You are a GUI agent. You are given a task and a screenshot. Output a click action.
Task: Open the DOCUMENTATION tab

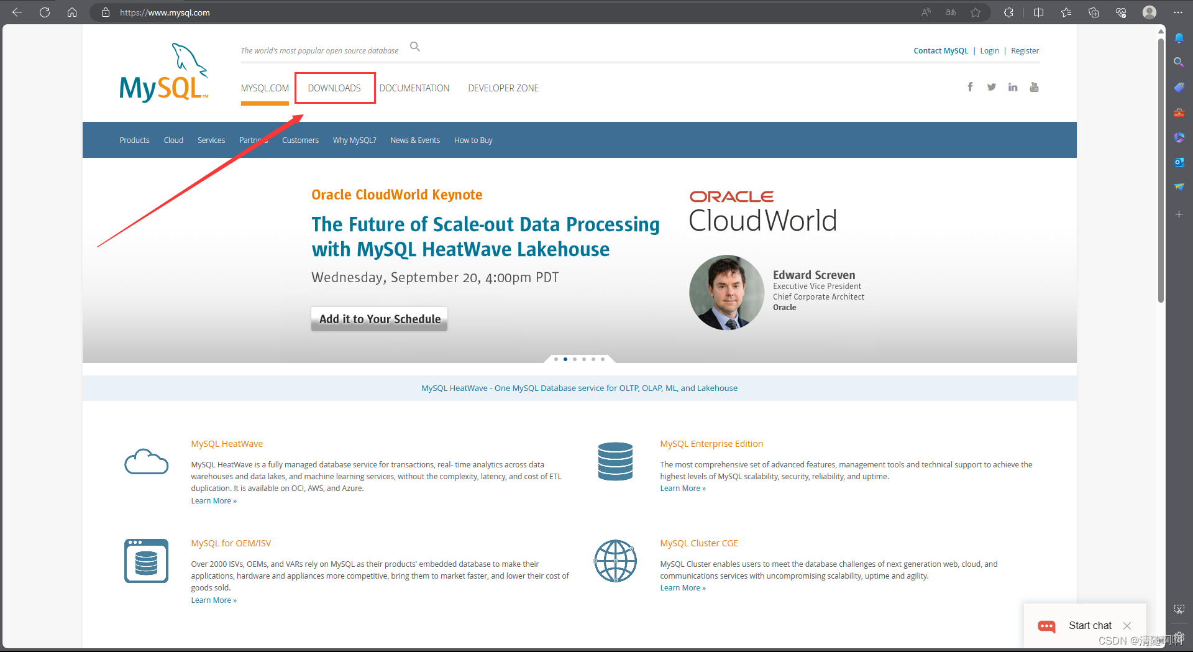414,88
